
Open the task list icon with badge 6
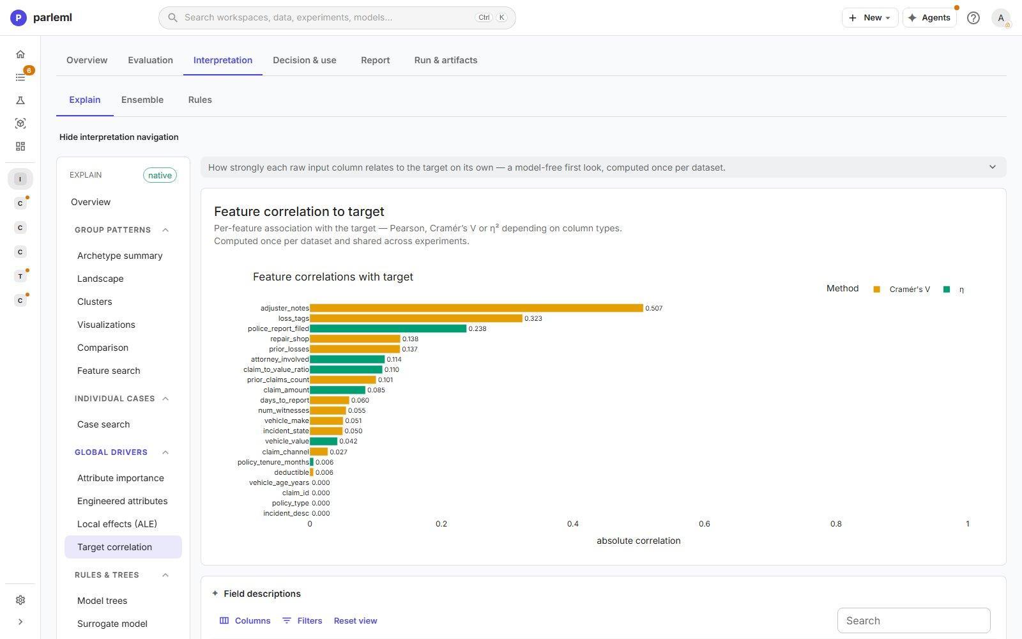20,77
